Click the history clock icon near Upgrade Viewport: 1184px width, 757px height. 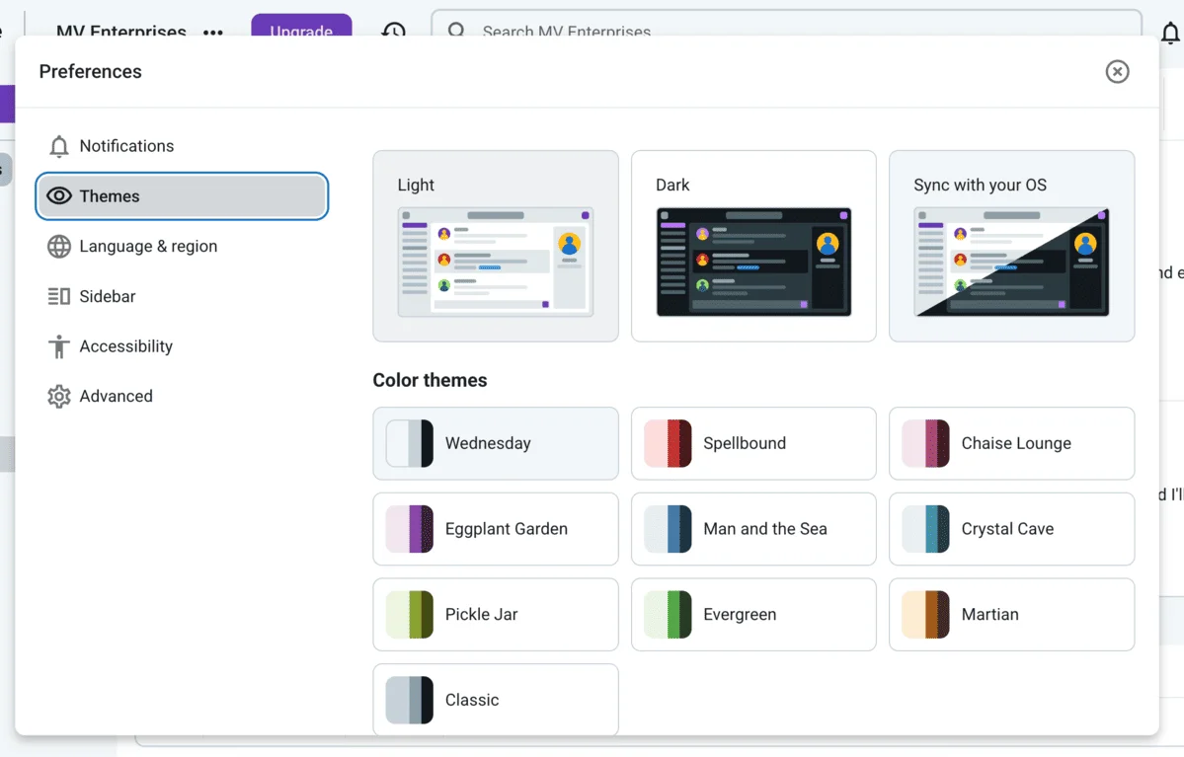click(393, 32)
